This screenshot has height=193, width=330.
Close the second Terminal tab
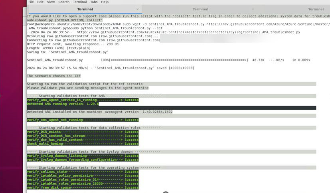253,9
